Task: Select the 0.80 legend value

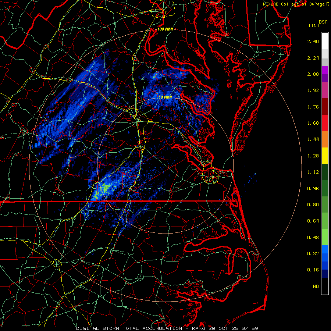Action: (313, 205)
